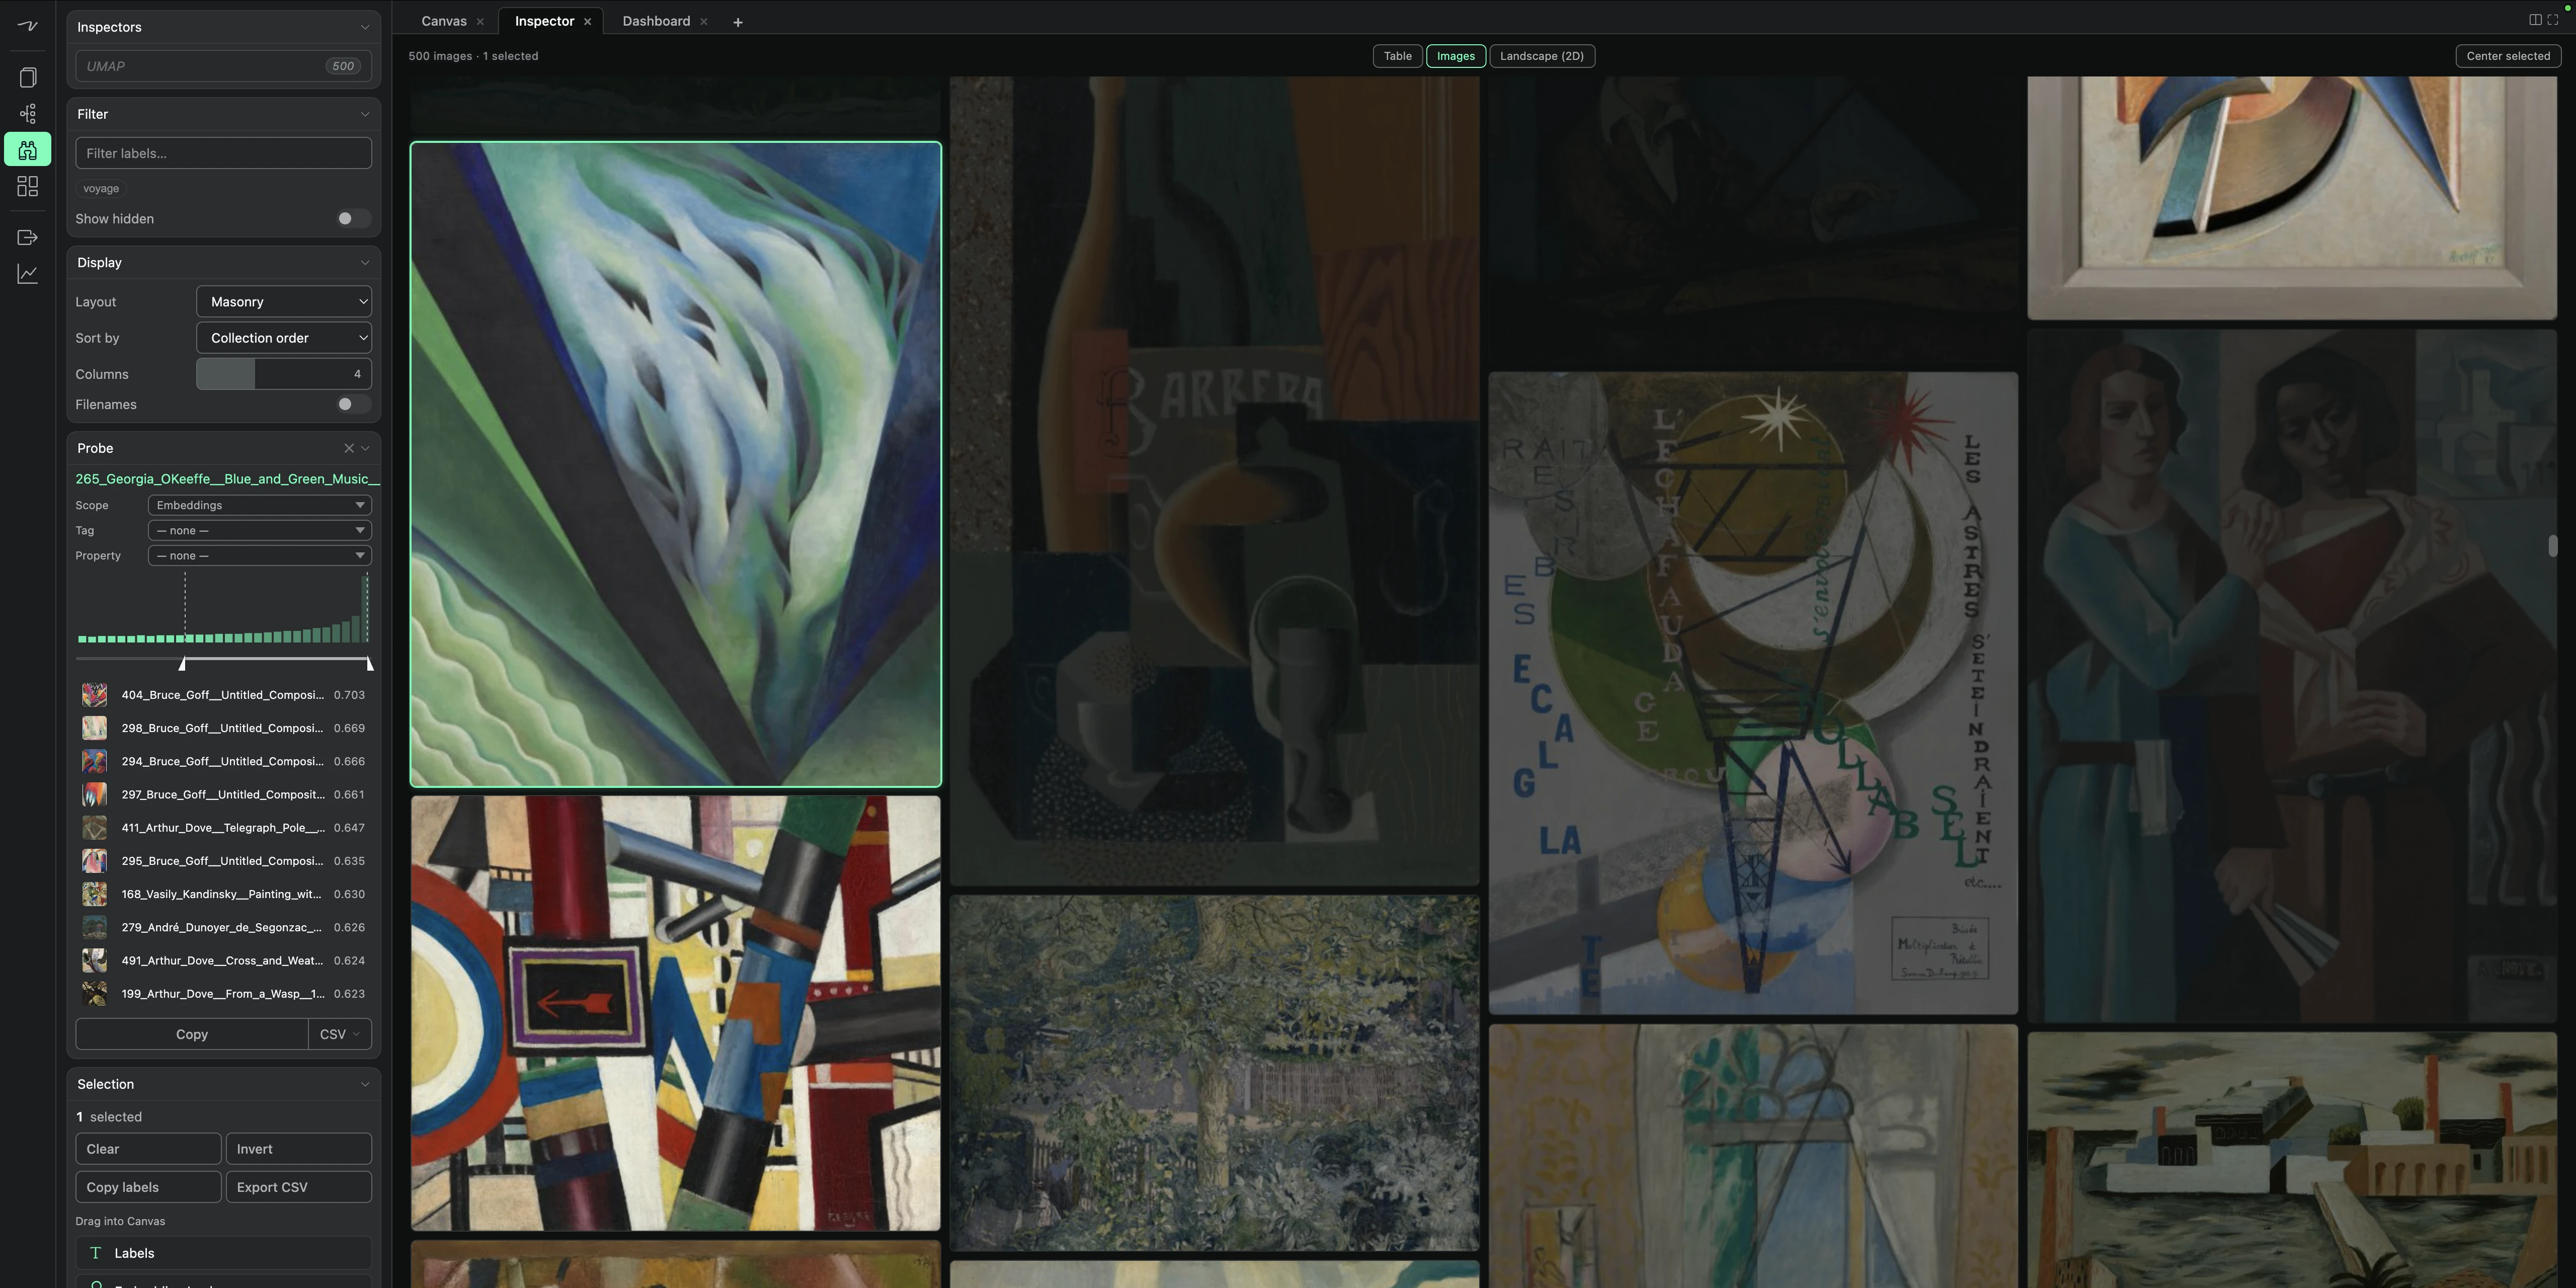Switch to Table view
This screenshot has width=2576, height=1288.
(1397, 56)
